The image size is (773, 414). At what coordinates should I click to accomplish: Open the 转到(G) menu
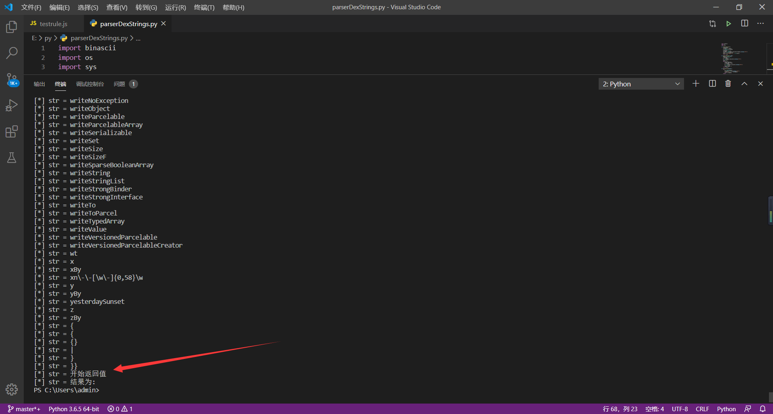tap(146, 7)
